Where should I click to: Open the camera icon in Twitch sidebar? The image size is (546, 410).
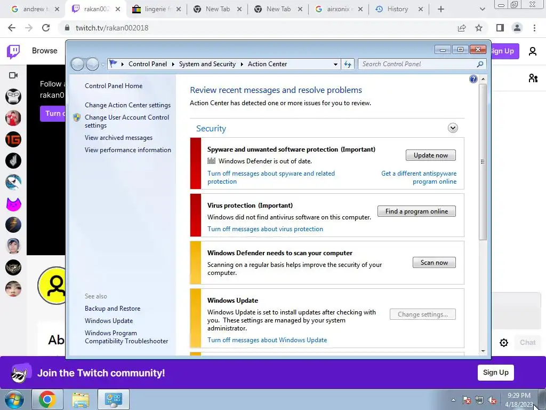pos(13,75)
